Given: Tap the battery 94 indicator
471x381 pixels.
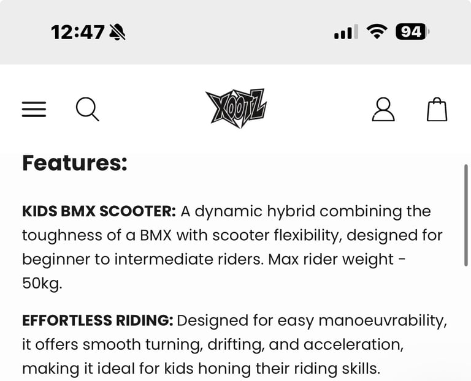Looking at the screenshot, I should (x=412, y=31).
